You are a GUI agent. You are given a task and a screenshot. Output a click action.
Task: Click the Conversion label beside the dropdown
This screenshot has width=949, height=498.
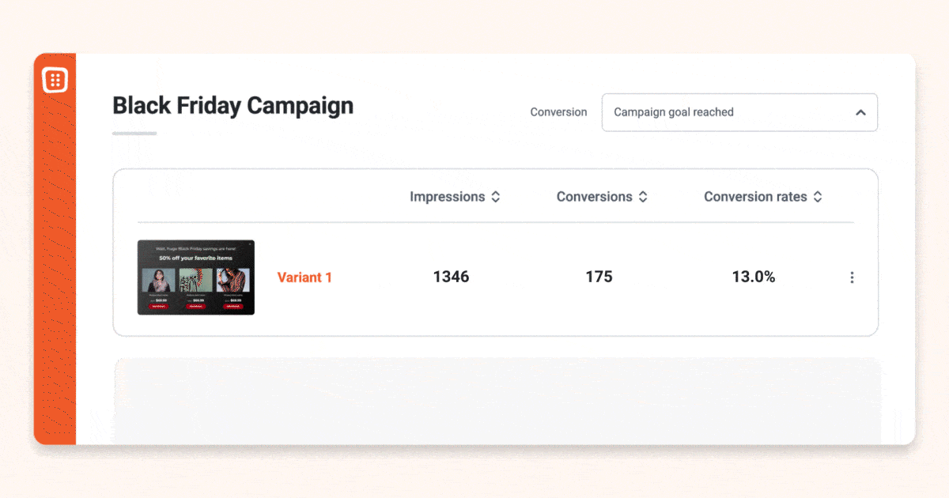558,112
